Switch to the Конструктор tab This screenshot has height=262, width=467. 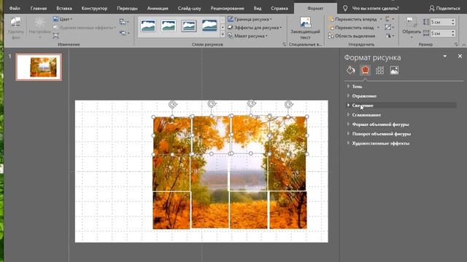[x=94, y=8]
